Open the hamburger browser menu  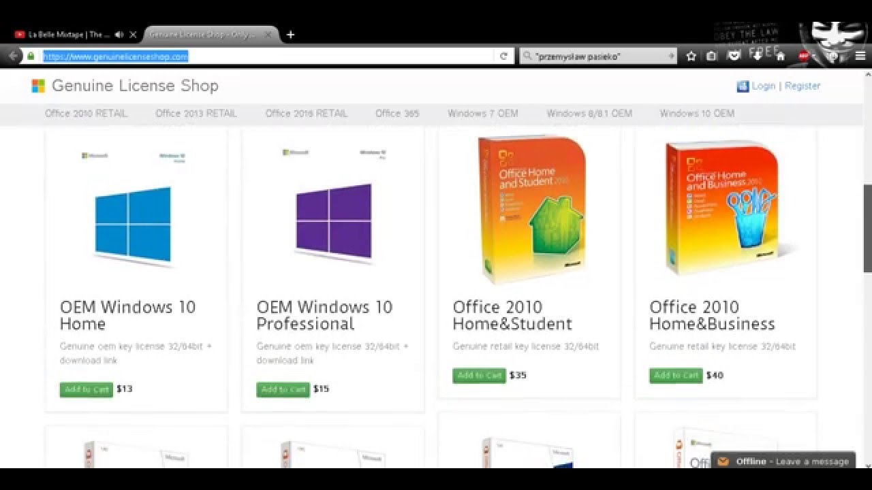[860, 56]
